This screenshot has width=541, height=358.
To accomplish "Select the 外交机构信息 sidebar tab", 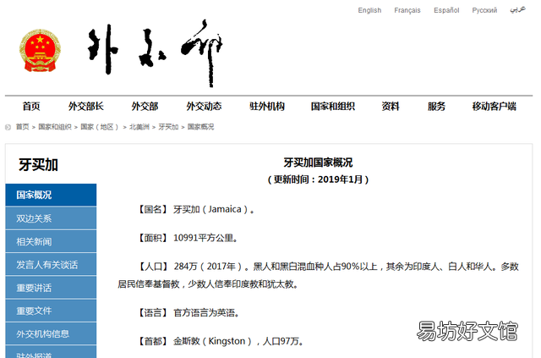I will point(51,333).
